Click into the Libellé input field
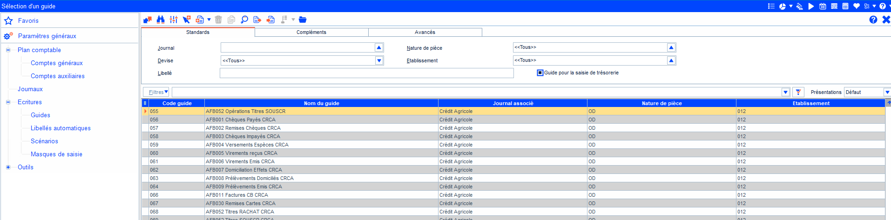The width and height of the screenshot is (891, 220). tap(366, 73)
